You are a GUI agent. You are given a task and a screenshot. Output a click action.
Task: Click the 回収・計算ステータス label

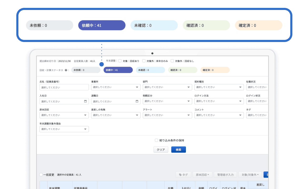tap(51, 70)
